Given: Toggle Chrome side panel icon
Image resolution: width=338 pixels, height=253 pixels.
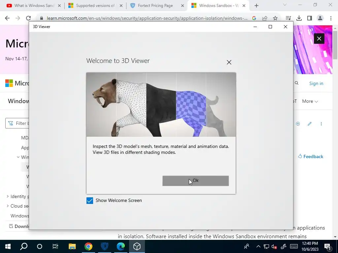Looking at the screenshot, I should tap(310, 18).
